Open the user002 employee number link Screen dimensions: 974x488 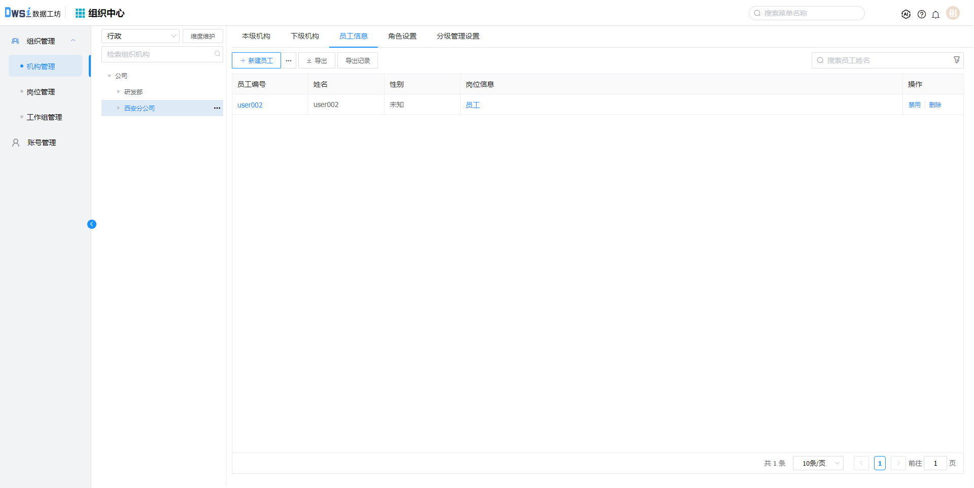(x=250, y=105)
